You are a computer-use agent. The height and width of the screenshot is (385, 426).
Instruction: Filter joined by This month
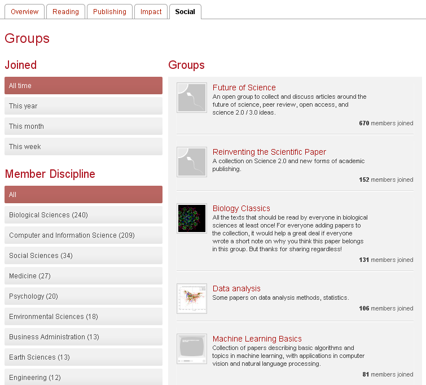click(84, 126)
